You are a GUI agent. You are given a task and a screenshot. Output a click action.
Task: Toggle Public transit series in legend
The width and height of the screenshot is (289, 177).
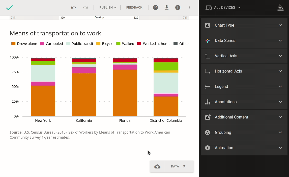80,44
